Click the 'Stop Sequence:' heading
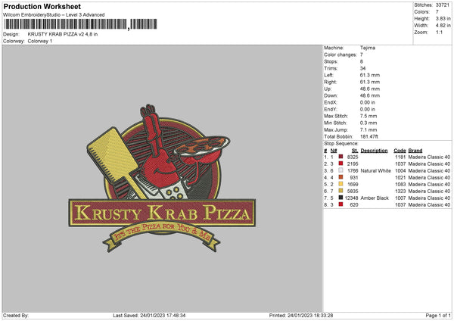 [341, 144]
